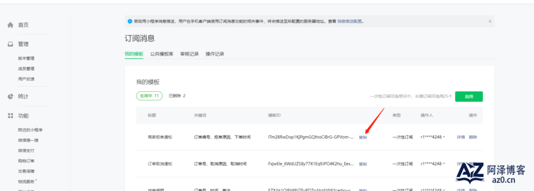This screenshot has width=534, height=191.
Task: Click template ID starting with FxjwEle_6WdUZ
Action: coord(311,164)
